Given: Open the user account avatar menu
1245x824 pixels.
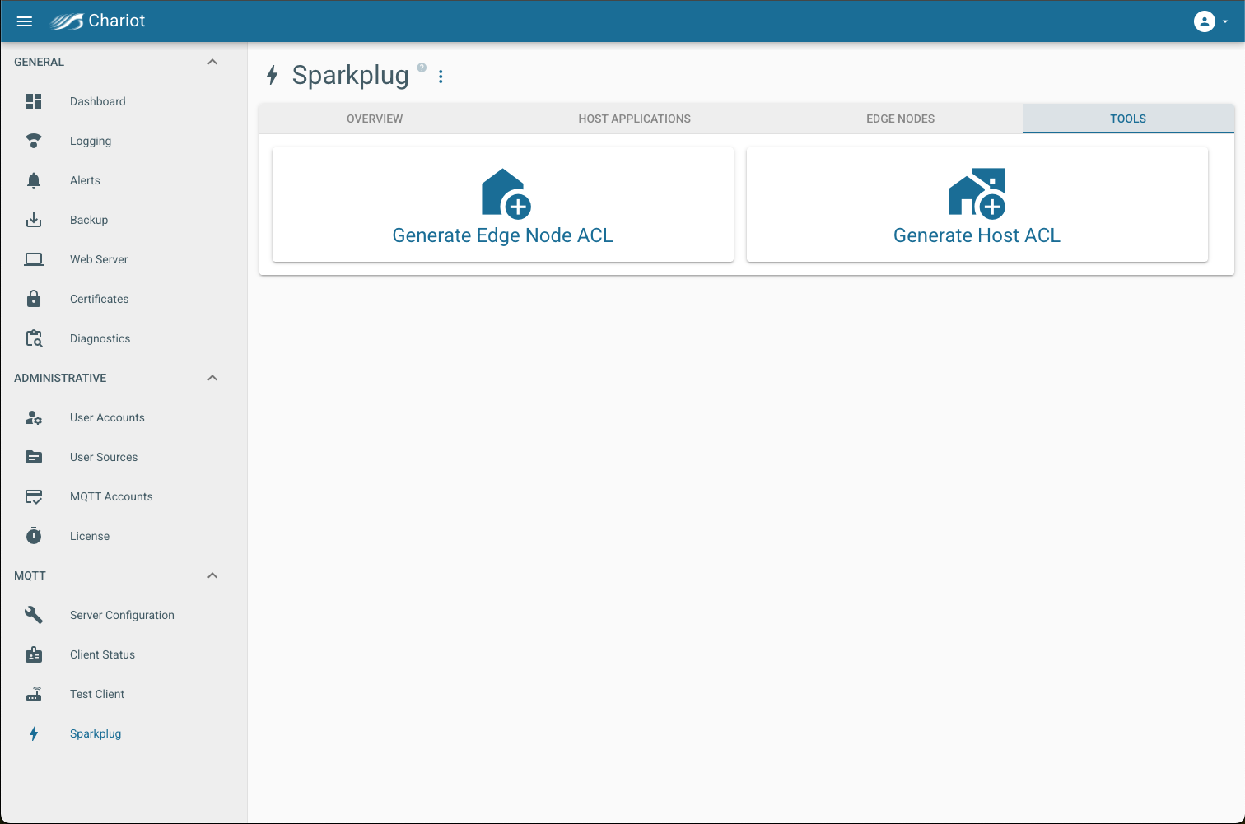Looking at the screenshot, I should (x=1204, y=21).
